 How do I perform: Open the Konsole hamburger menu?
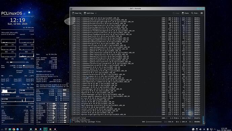point(202,13)
